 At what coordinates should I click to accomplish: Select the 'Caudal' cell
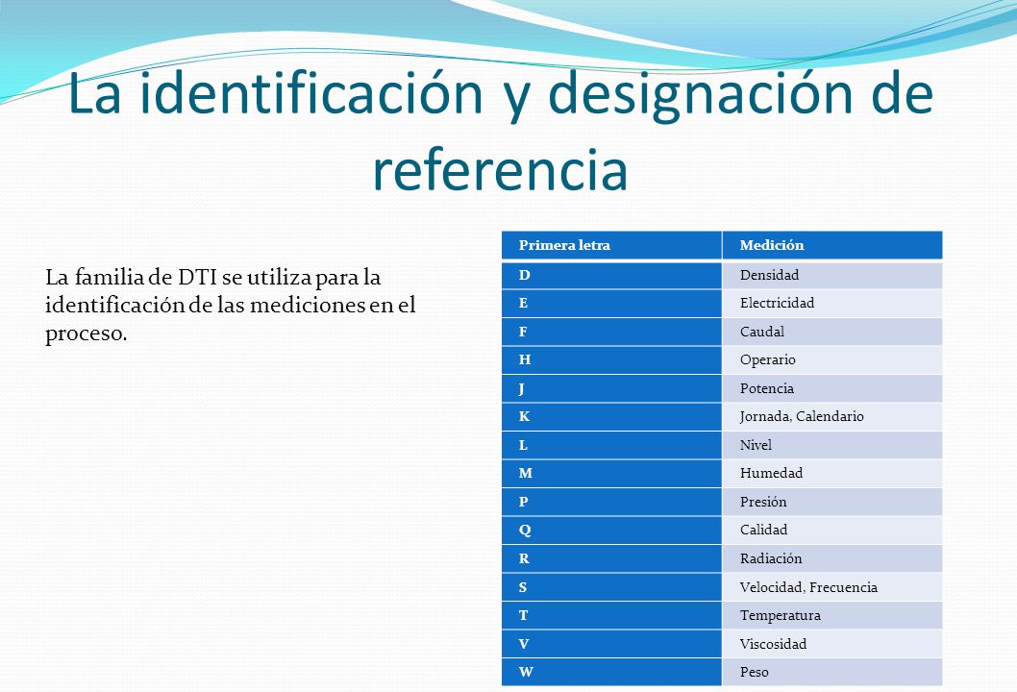[x=832, y=332]
